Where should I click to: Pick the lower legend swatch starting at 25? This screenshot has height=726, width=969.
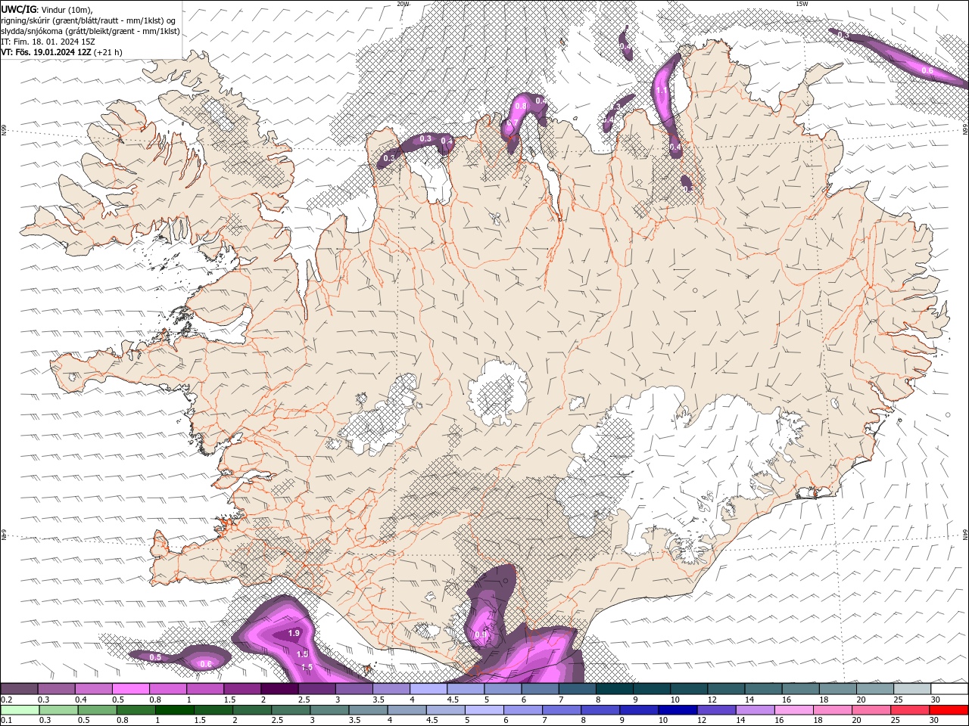pos(911,710)
